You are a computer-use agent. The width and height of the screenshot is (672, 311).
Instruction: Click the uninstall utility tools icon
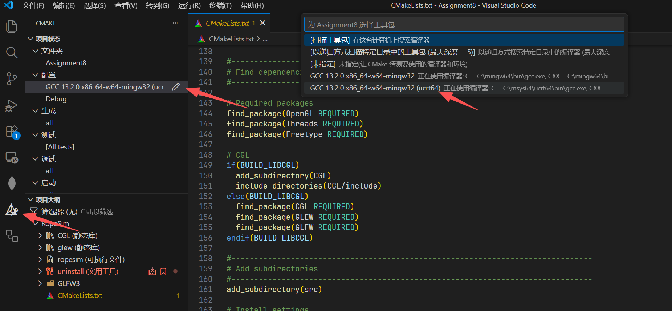click(x=50, y=271)
